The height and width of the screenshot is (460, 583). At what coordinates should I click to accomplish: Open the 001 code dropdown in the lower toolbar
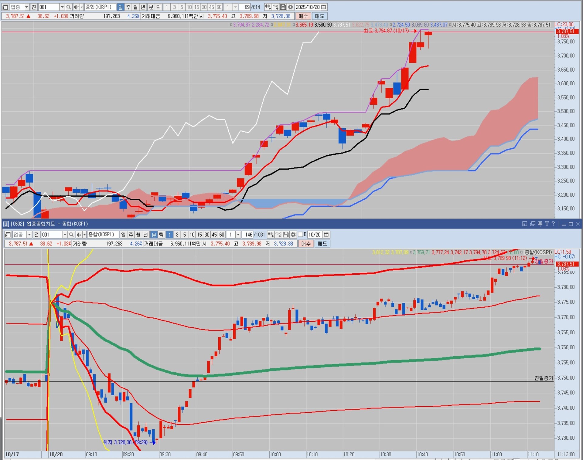[65, 235]
